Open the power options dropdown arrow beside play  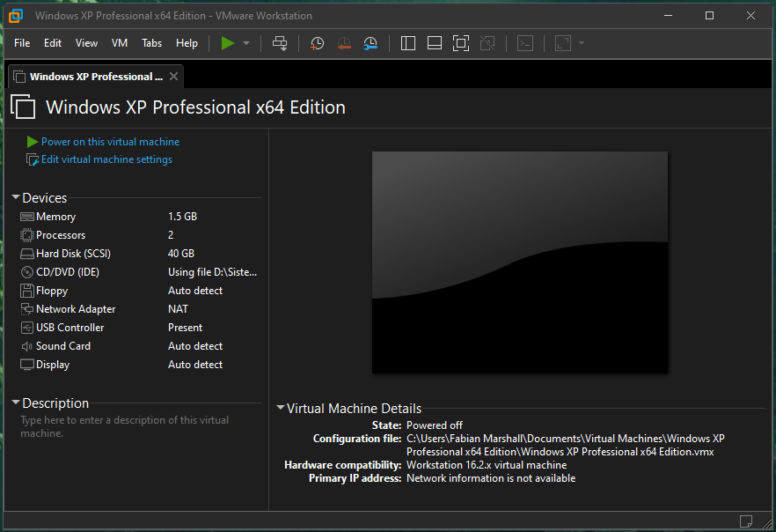[246, 43]
